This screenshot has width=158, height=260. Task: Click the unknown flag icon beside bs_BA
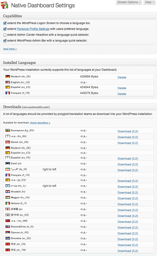(8, 136)
